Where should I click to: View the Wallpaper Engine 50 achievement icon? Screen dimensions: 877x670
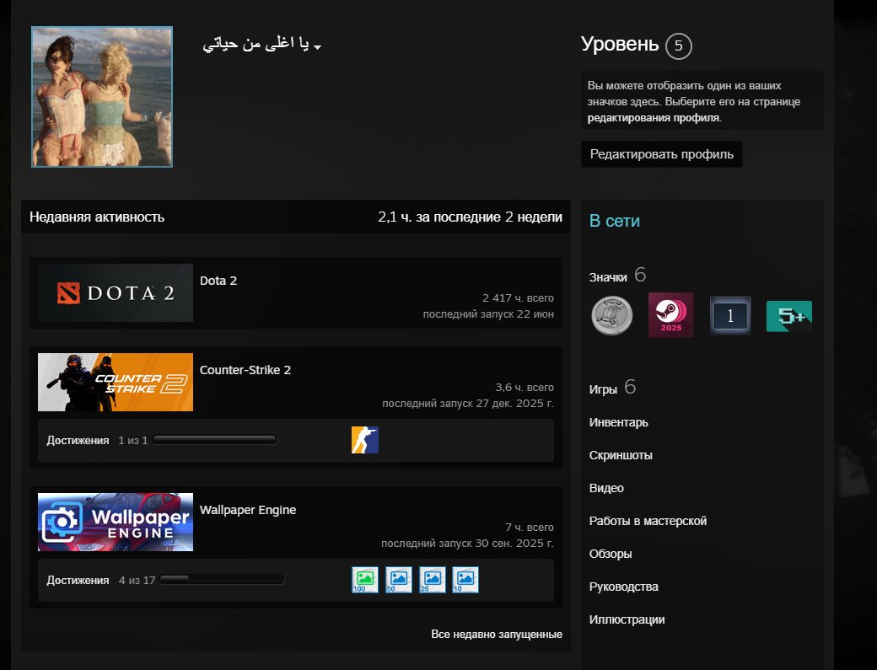click(x=399, y=580)
